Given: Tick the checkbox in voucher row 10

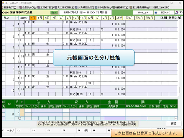Looking at the screenshot, I should [x=20, y=94].
